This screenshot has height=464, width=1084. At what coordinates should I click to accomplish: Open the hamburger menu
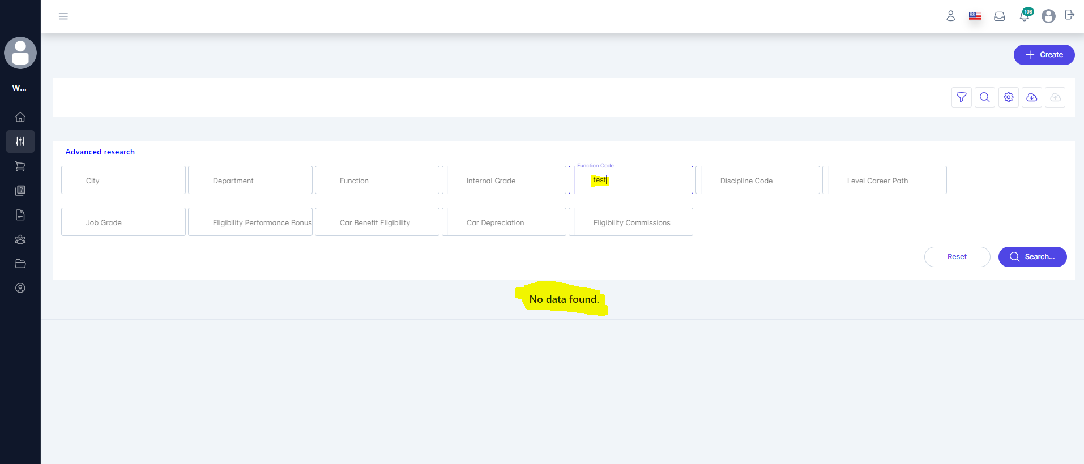pyautogui.click(x=63, y=16)
